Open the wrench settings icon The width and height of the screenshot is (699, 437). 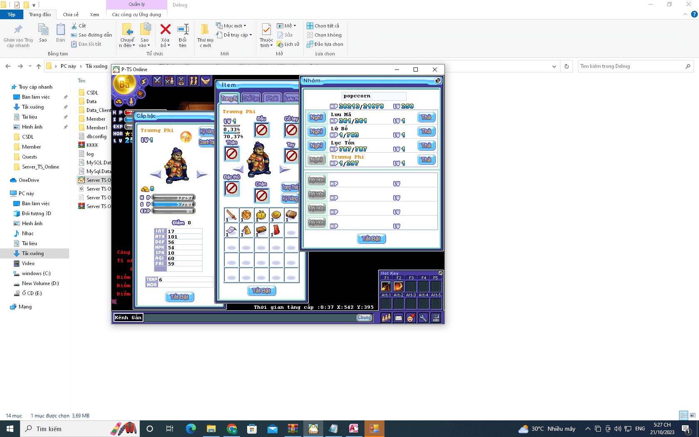point(424,318)
